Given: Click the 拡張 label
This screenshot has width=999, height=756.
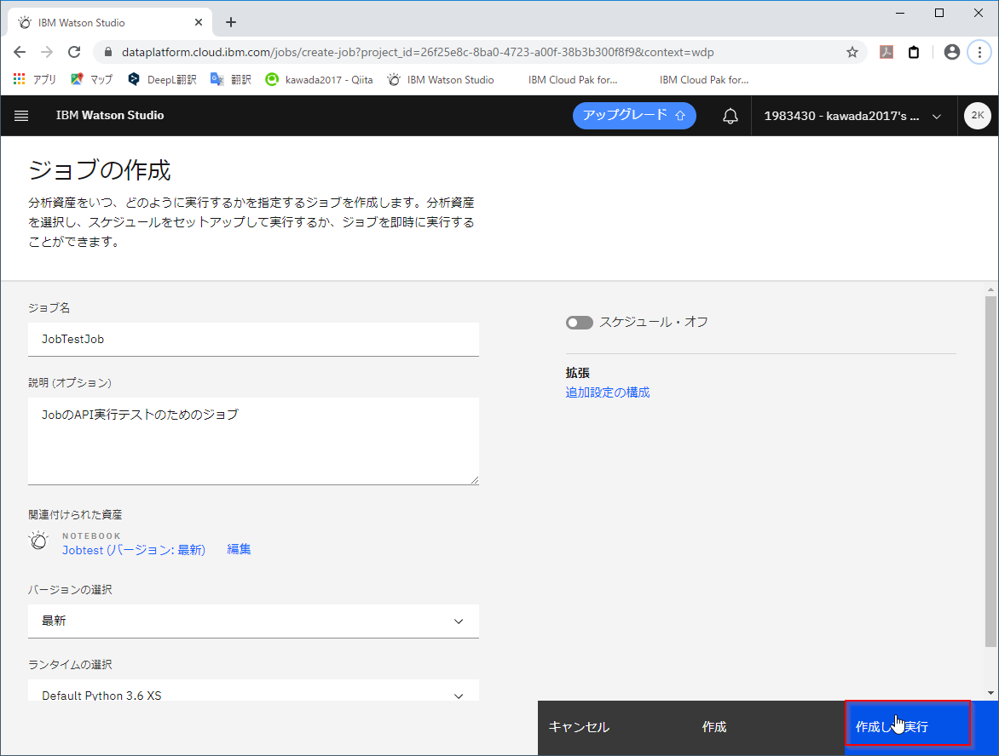Looking at the screenshot, I should click(x=577, y=373).
